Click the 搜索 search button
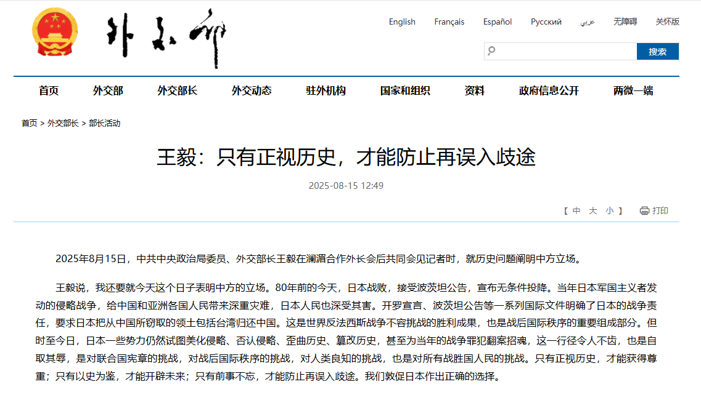 click(x=658, y=51)
